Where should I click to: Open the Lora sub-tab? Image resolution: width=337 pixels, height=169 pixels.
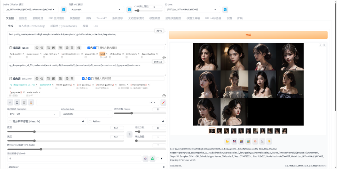(96, 26)
